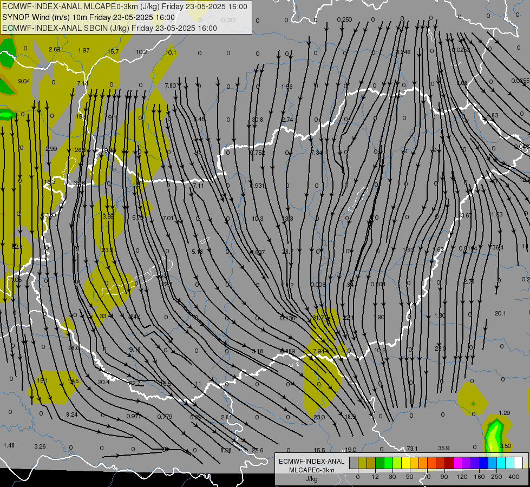Click the map value '7.34'
The width and height of the screenshot is (530, 487).
(x=317, y=153)
